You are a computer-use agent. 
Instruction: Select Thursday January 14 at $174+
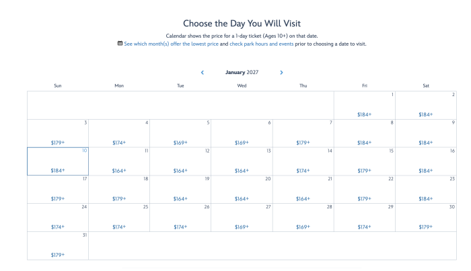303,161
